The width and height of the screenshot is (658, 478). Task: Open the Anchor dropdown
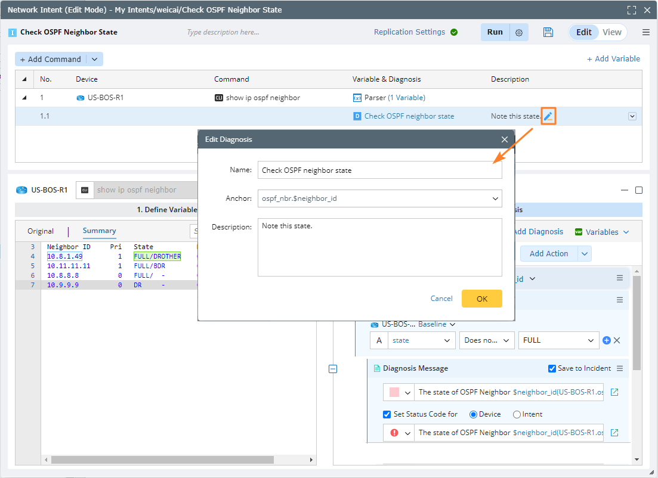point(495,198)
